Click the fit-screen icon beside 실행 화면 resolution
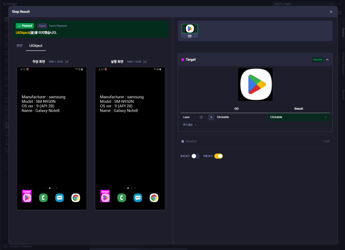Screen dimensions: 345x250 (145, 62)
